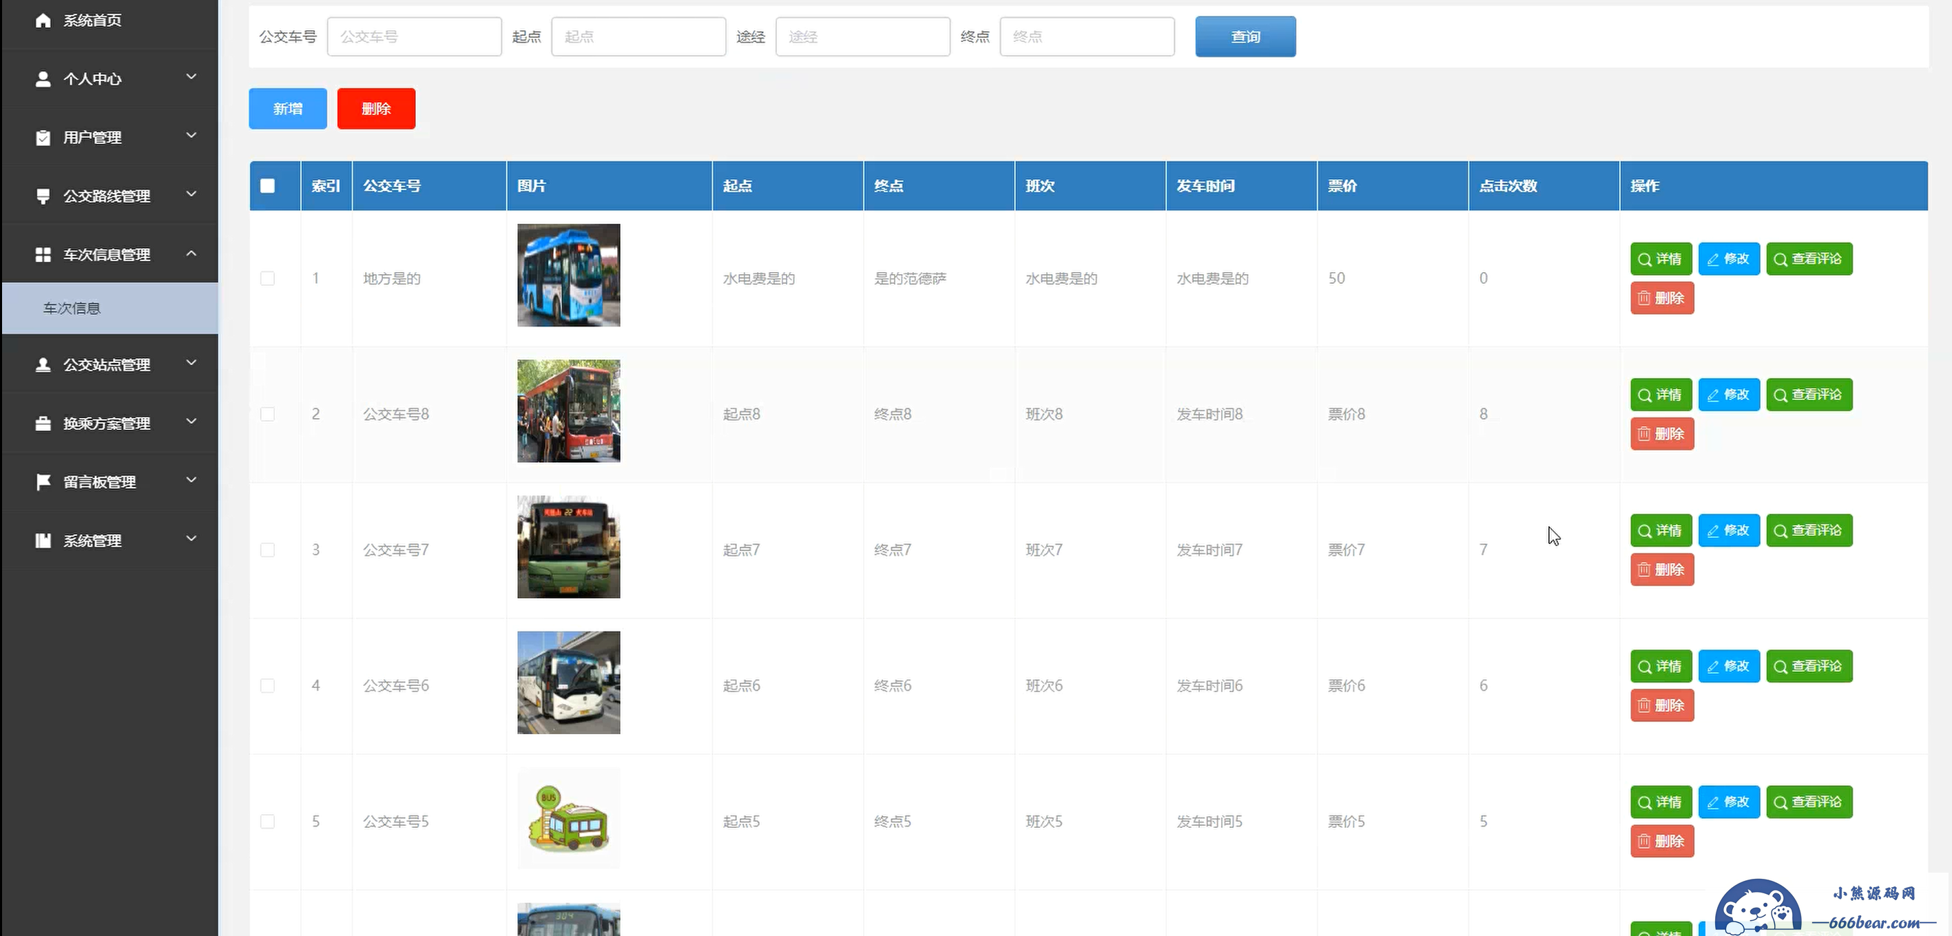Open 系统首页 home icon in sidebar
The height and width of the screenshot is (936, 1952).
(43, 21)
